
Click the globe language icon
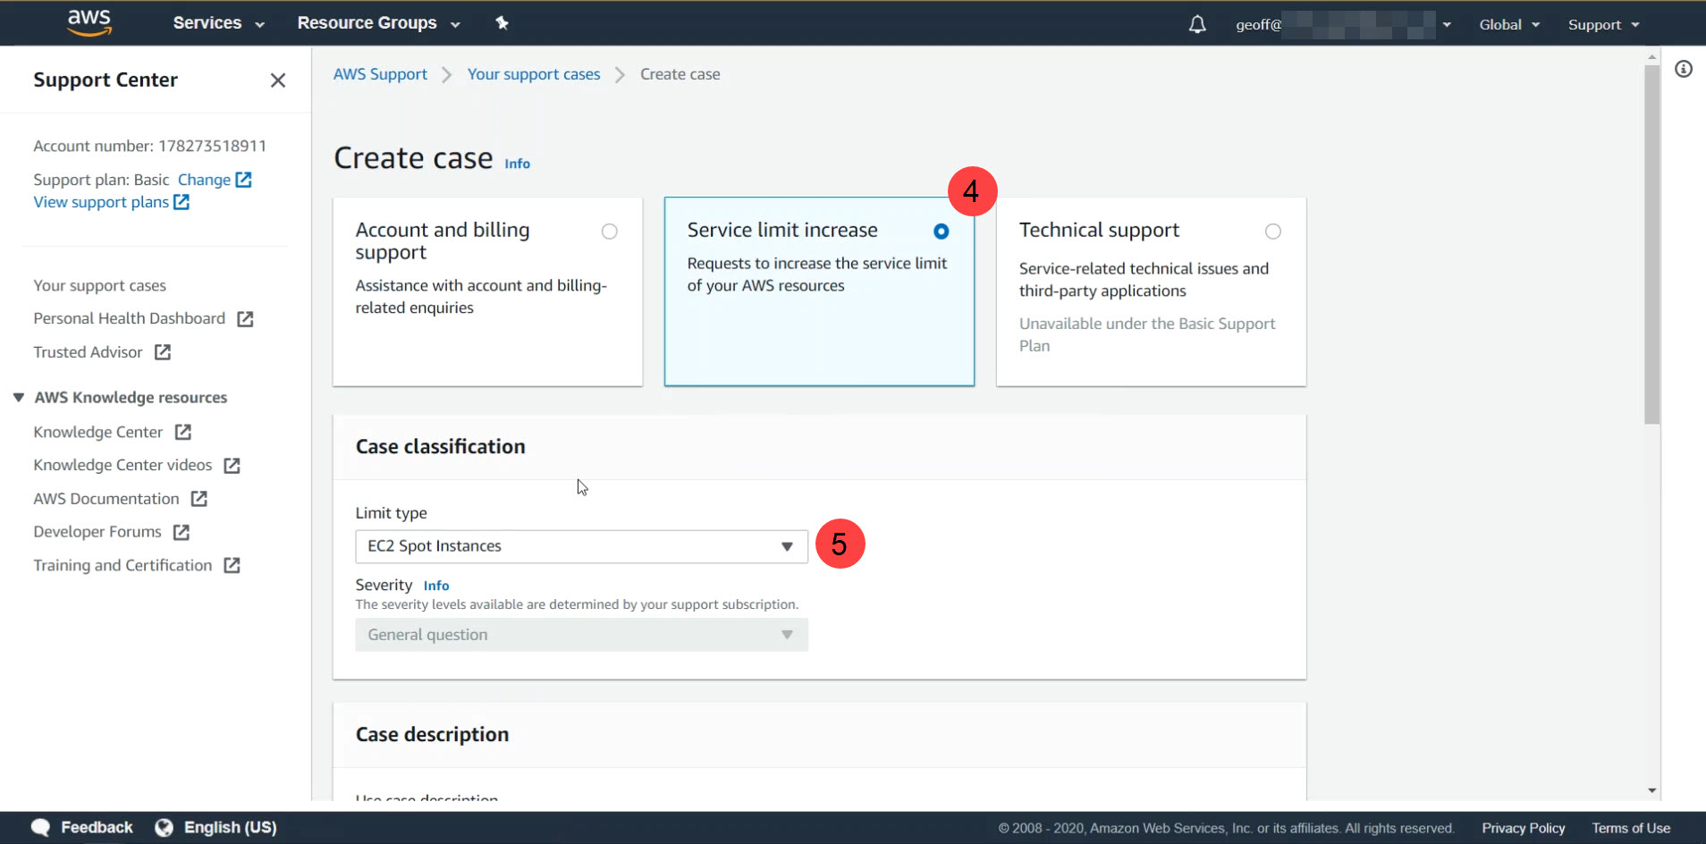164,828
